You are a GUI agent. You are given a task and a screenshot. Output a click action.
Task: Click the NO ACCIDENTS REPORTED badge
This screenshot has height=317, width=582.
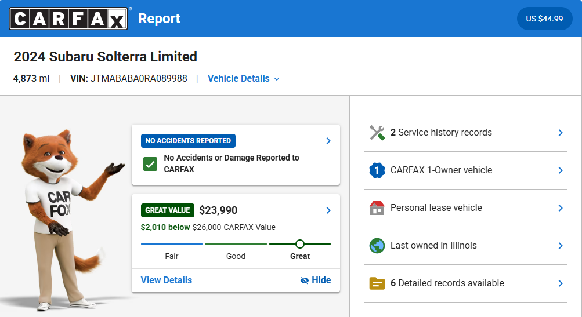(x=188, y=141)
